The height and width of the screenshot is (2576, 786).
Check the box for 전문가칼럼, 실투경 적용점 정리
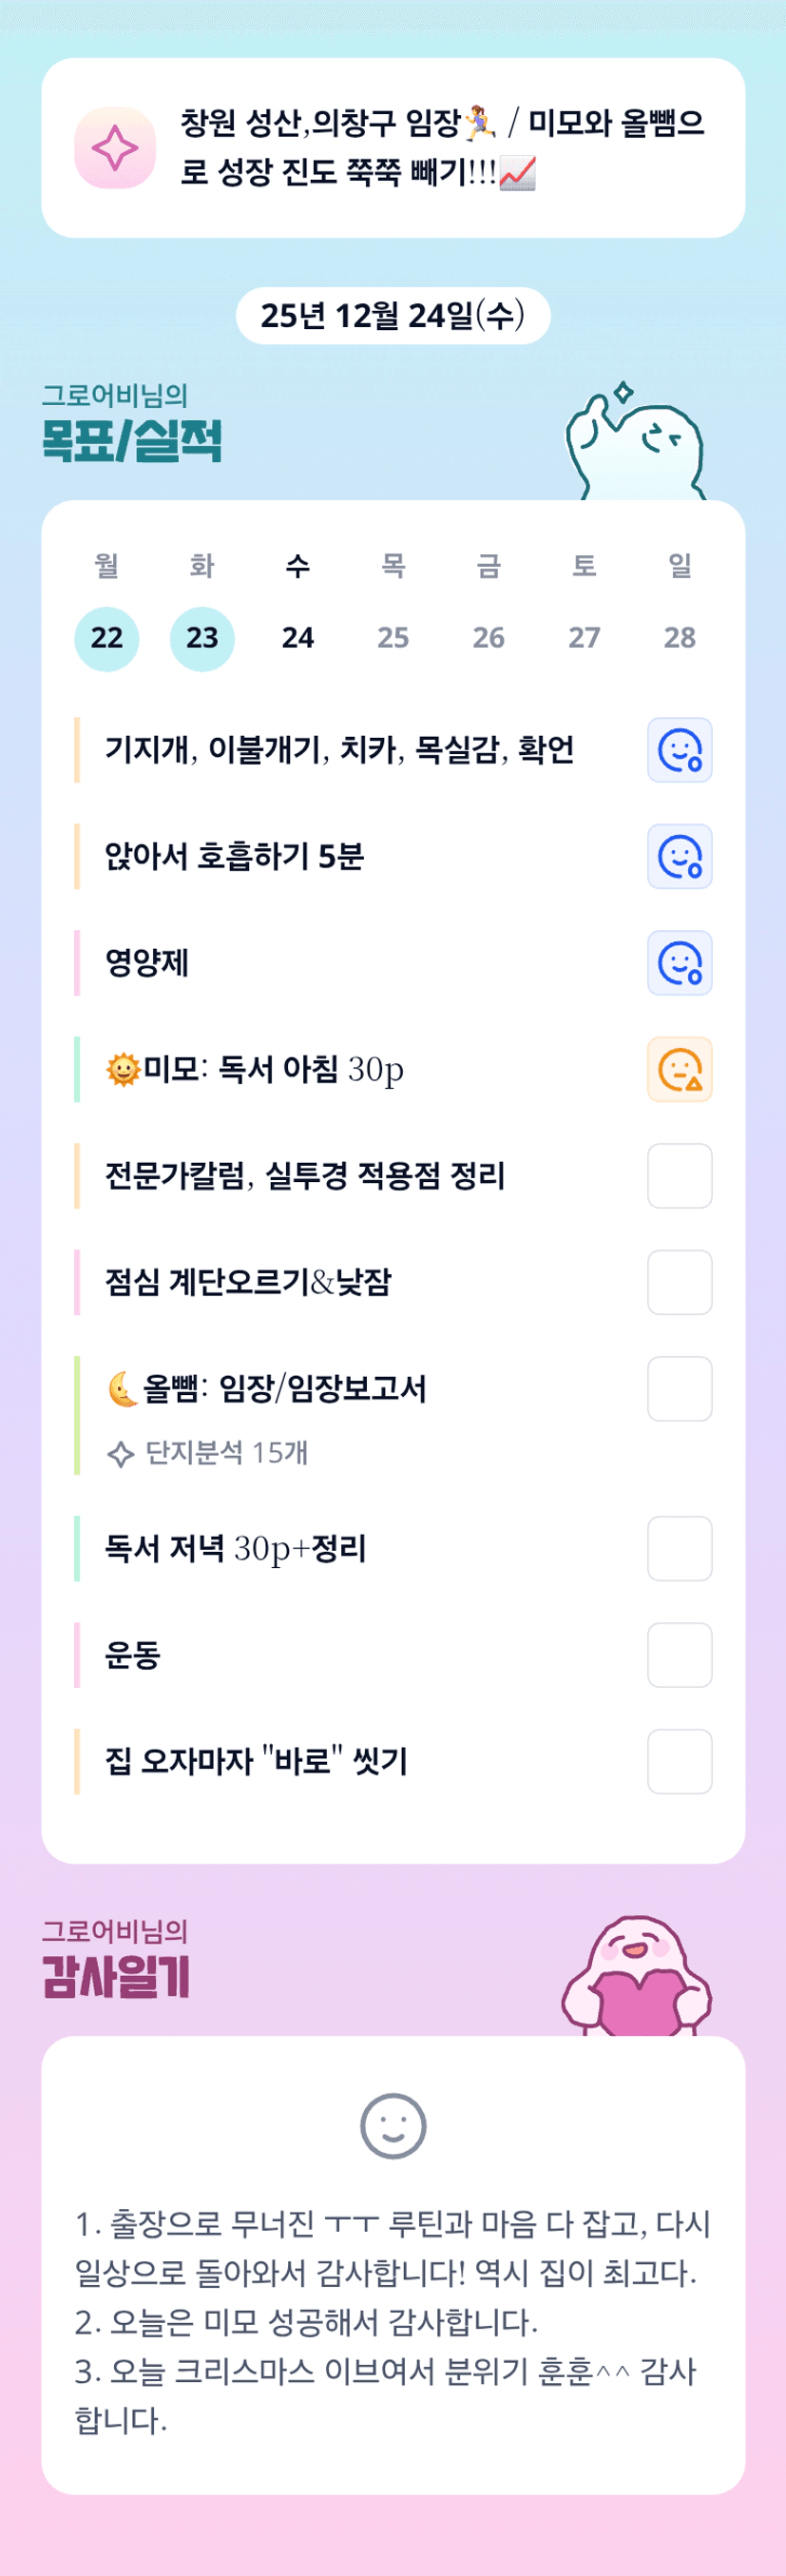coord(679,1176)
